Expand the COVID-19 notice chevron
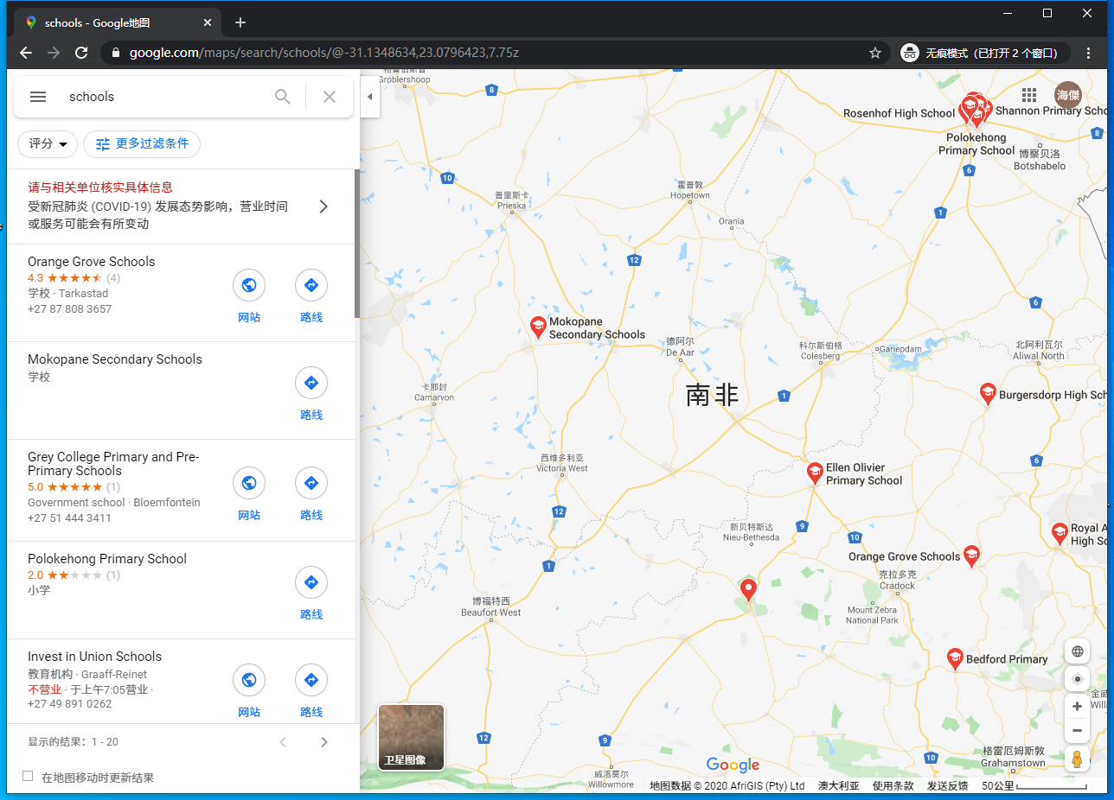The height and width of the screenshot is (800, 1114). (323, 206)
